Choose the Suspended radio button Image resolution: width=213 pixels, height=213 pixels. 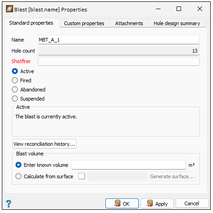click(15, 99)
